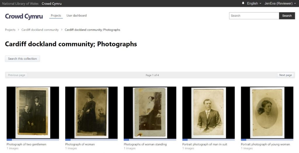Click progress bar under two gentlemen photo
Image resolution: width=299 pixels, height=153 pixels.
pos(33,140)
